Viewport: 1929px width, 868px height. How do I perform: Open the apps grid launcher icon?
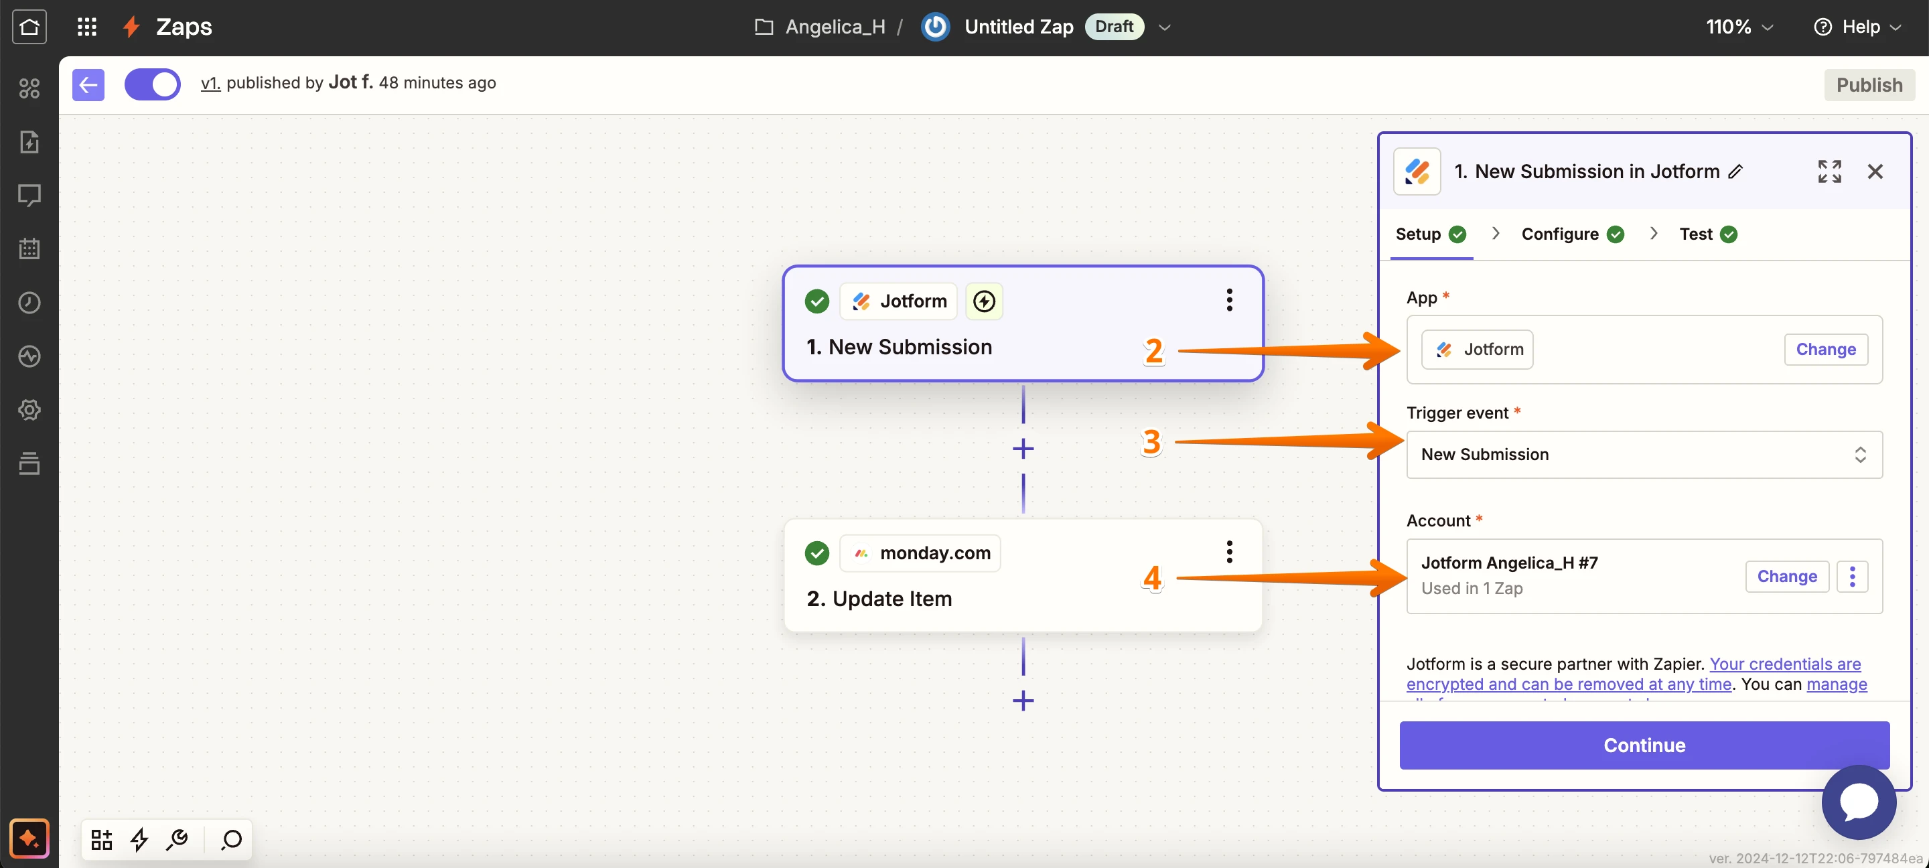click(x=87, y=27)
